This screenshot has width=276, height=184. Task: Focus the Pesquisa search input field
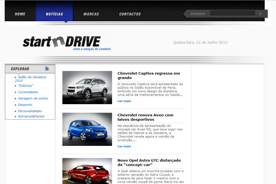click(x=232, y=13)
